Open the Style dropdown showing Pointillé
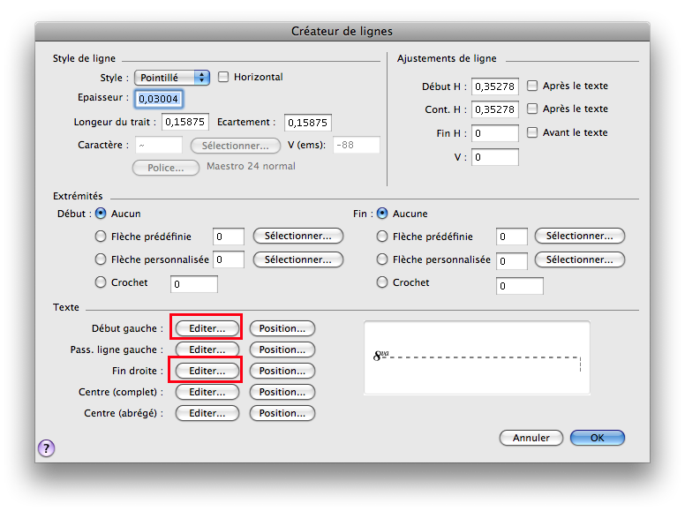The image size is (685, 511). point(172,78)
